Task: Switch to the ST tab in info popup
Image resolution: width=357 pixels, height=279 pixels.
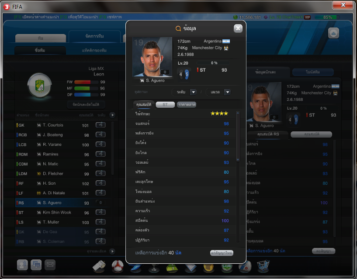Action: (165, 105)
